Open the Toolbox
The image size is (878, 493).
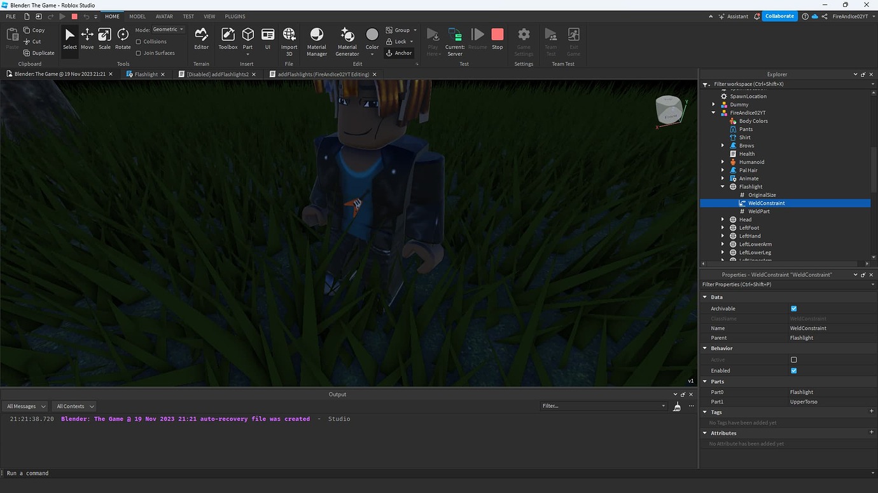coord(227,39)
